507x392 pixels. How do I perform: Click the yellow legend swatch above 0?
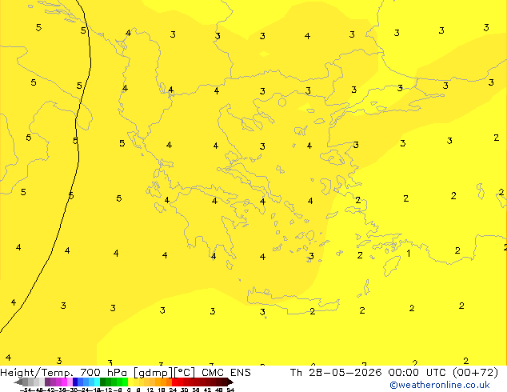click(x=130, y=382)
